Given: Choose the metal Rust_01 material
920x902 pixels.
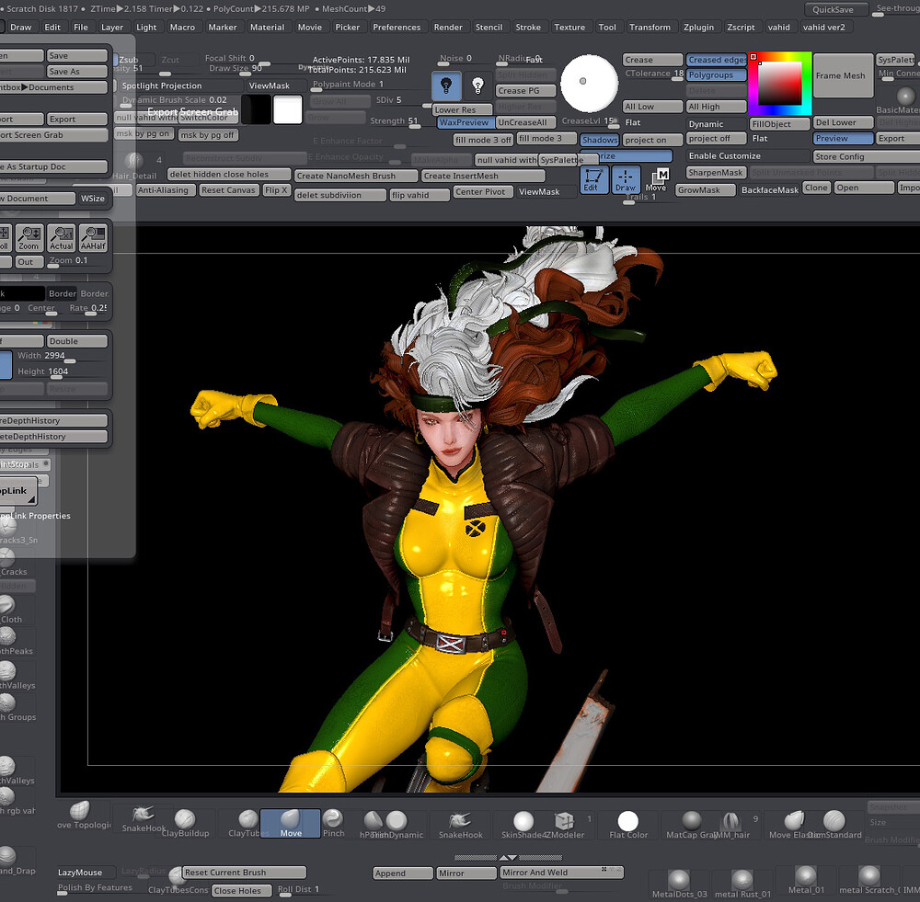Looking at the screenshot, I should (x=742, y=883).
